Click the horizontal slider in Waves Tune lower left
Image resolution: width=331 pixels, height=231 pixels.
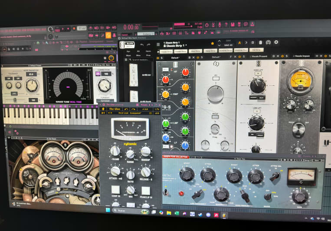(15, 99)
